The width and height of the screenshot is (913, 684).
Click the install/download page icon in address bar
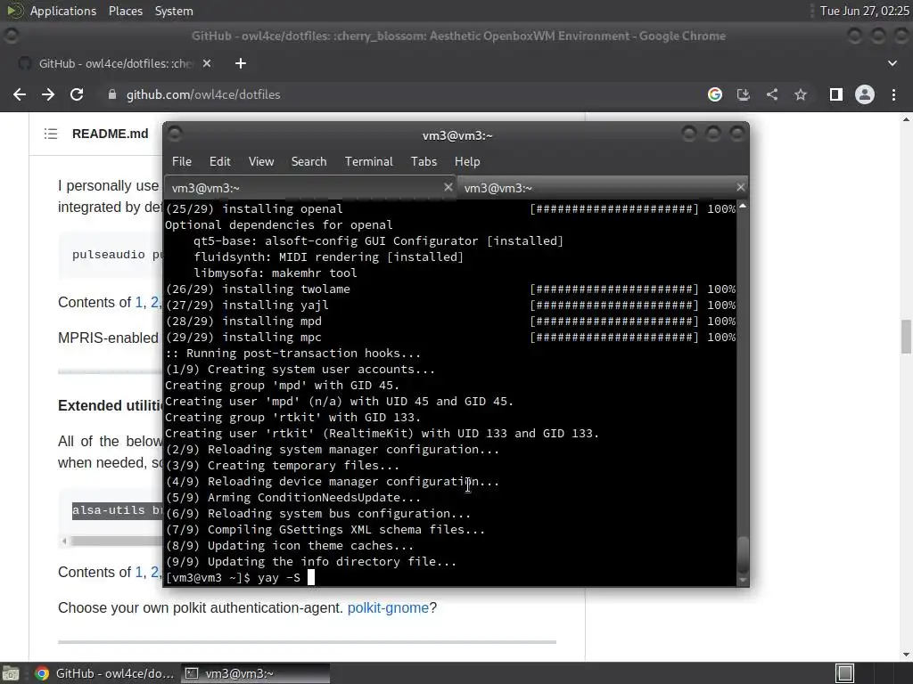(x=744, y=94)
